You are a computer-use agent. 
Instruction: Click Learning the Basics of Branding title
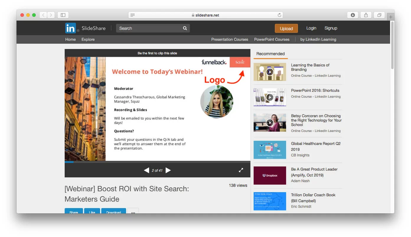point(310,67)
